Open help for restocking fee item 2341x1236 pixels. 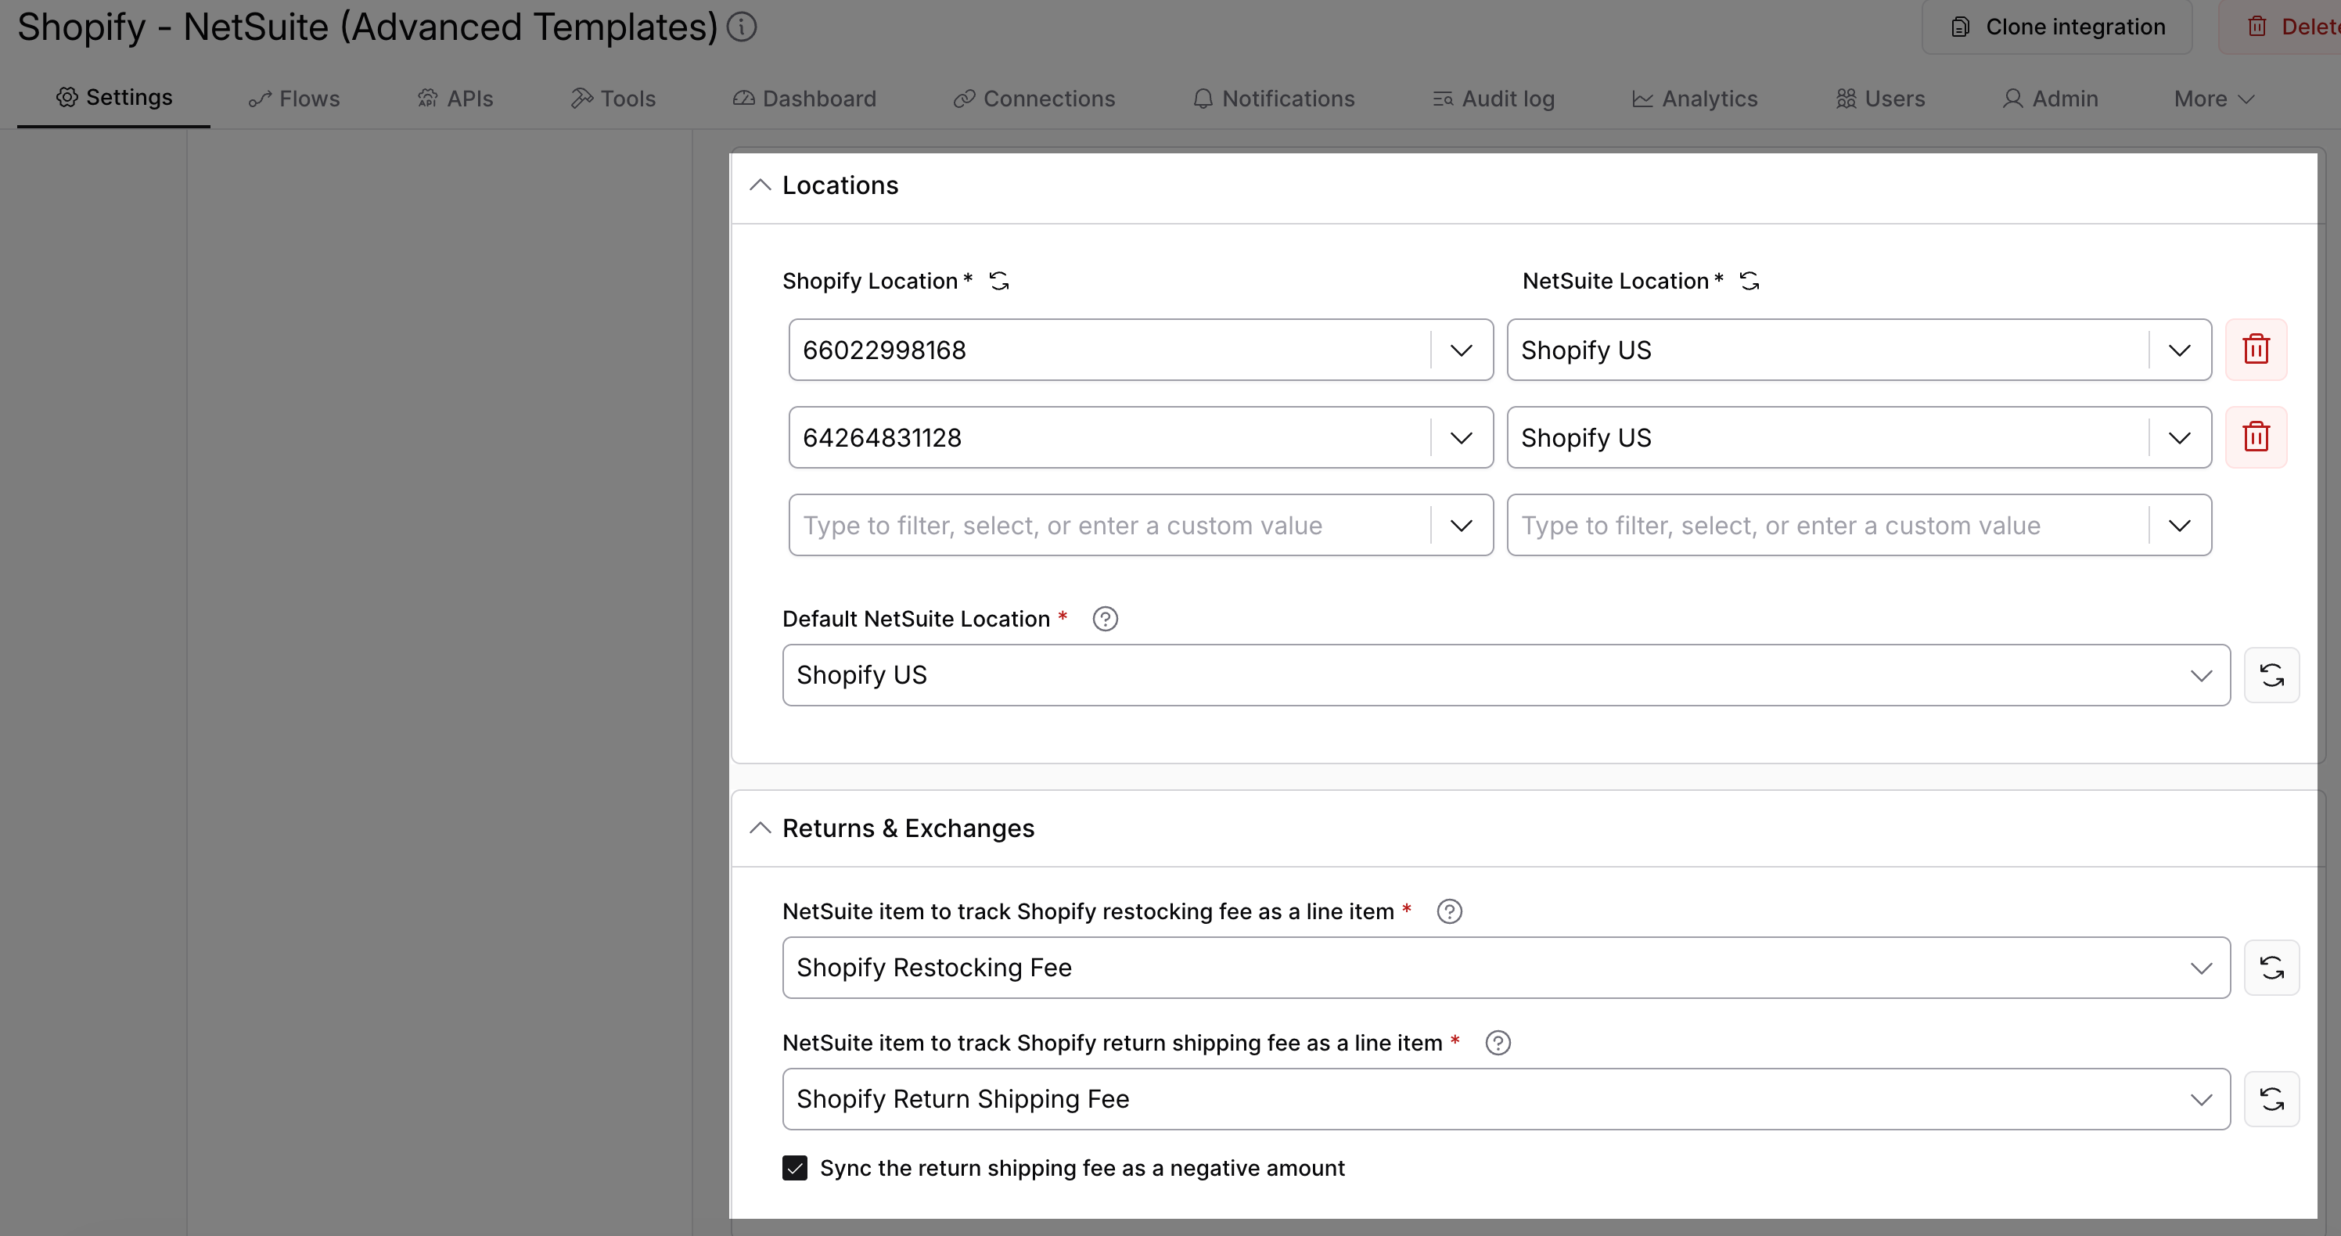pos(1450,911)
